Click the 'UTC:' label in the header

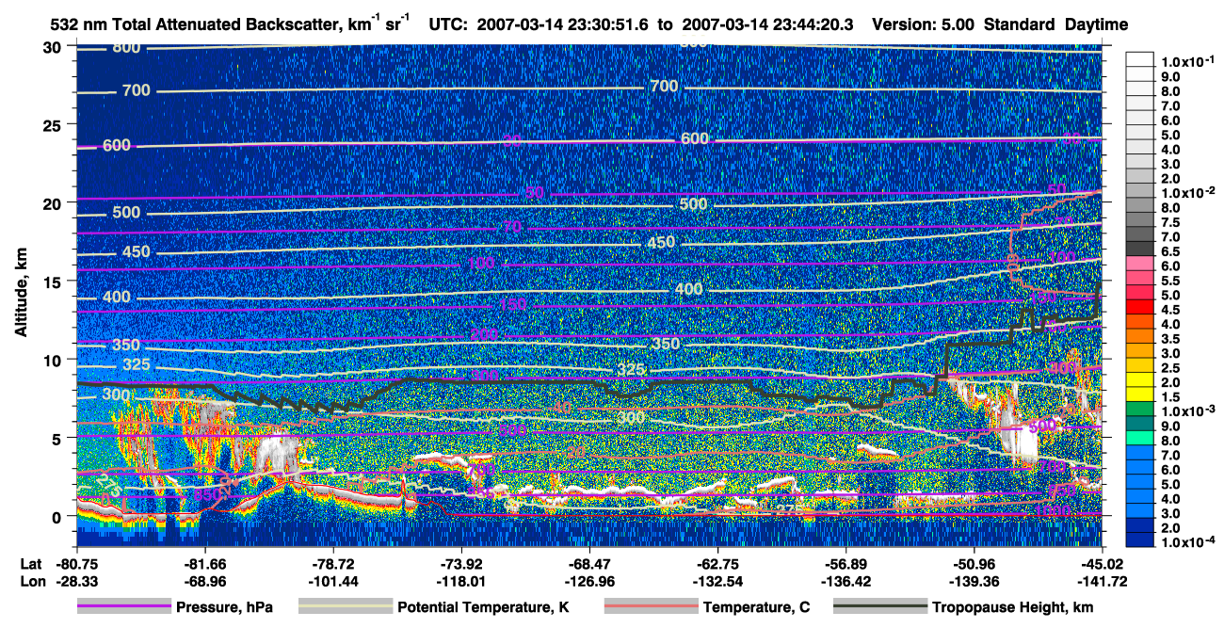[x=448, y=24]
